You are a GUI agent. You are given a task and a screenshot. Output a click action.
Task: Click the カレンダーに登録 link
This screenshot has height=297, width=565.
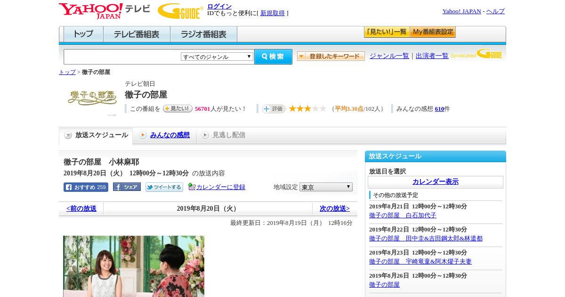click(x=221, y=187)
